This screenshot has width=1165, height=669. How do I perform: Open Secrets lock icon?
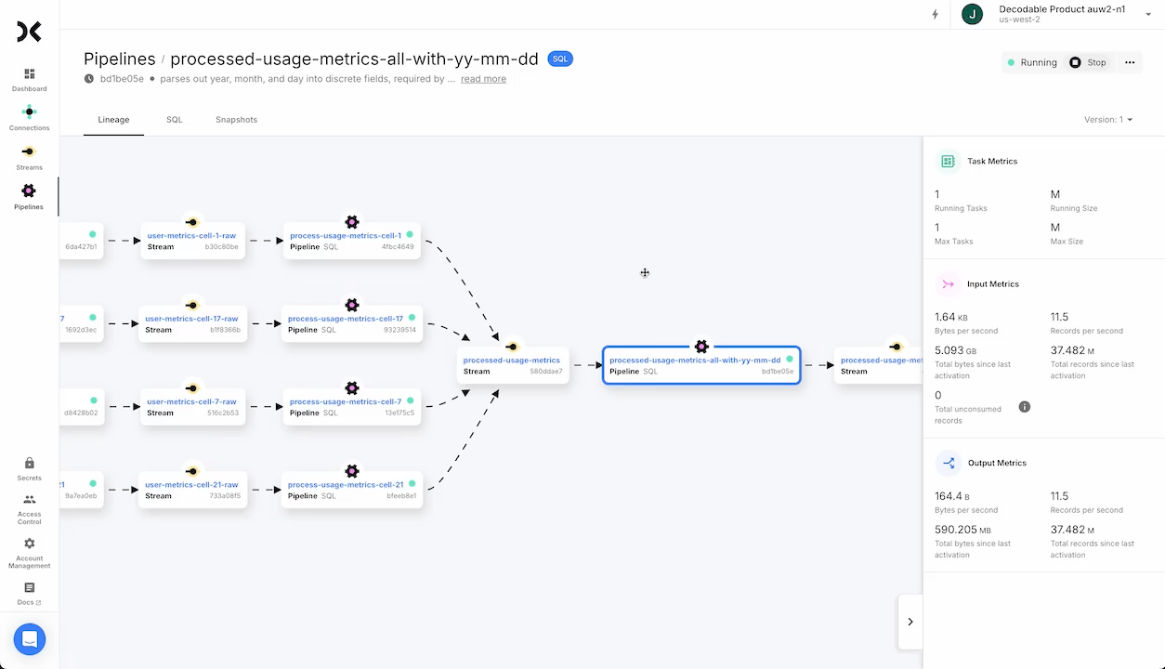[x=29, y=463]
